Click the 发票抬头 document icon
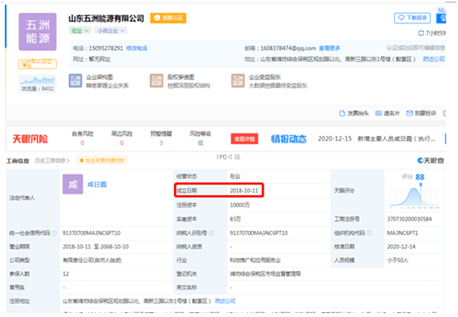 coord(342,113)
